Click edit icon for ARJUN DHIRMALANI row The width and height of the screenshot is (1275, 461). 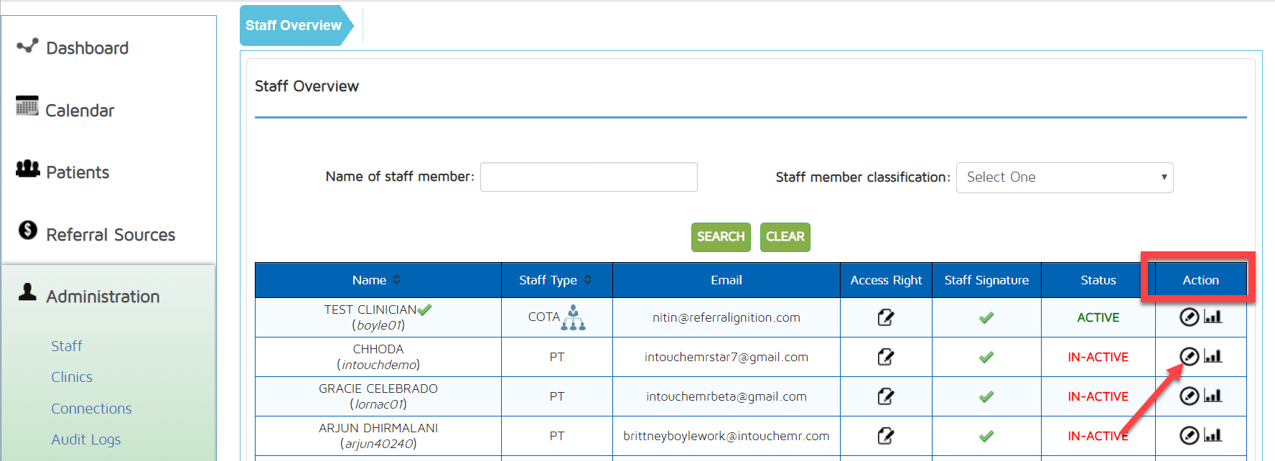tap(1189, 435)
